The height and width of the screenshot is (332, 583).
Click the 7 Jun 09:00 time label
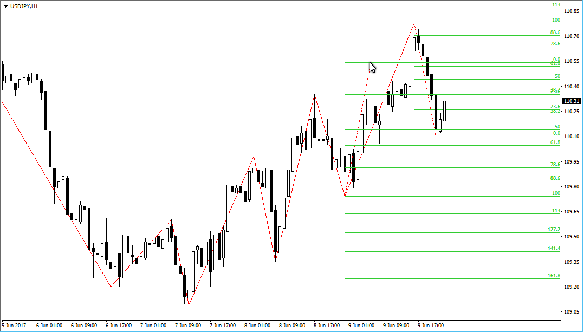[188, 326]
